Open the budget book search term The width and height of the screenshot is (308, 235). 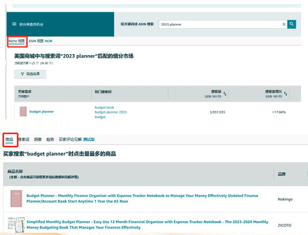tap(104, 108)
